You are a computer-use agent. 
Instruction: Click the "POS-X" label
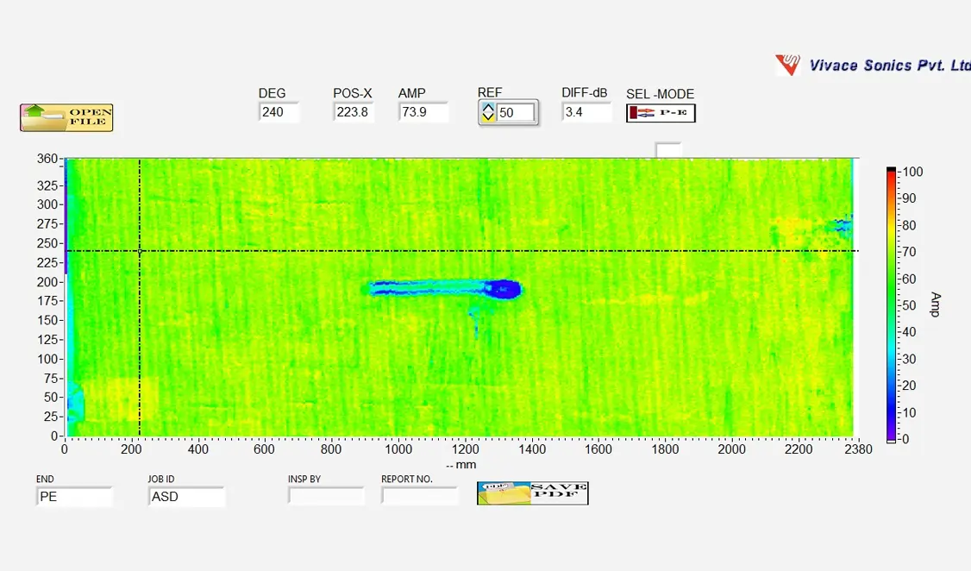point(353,93)
